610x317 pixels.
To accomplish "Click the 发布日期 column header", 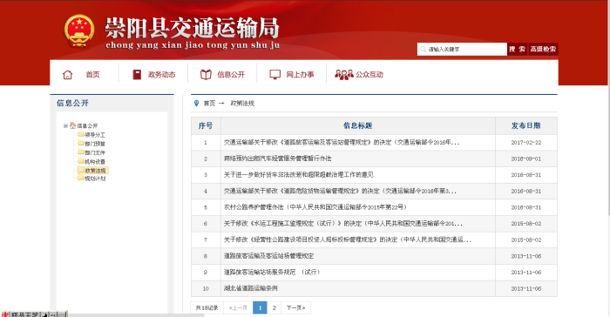I will coord(526,125).
